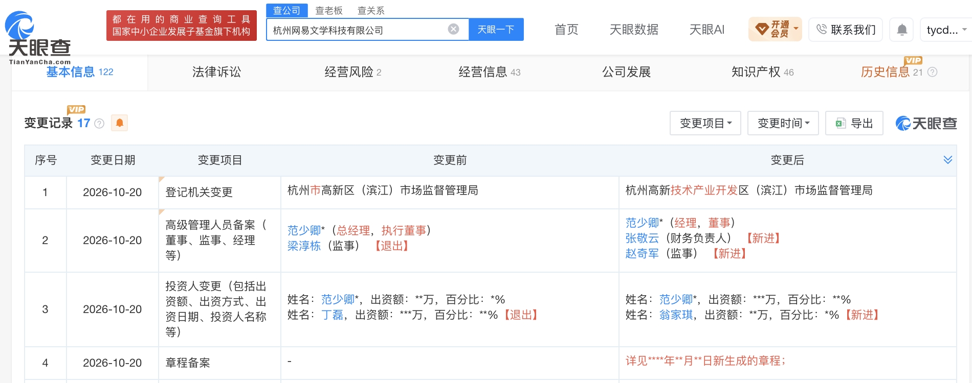
Task: Select the 查公司 search tab
Action: [x=287, y=10]
